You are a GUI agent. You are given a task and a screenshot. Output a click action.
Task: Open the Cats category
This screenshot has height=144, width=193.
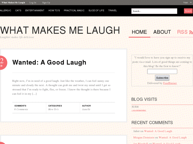pos(18,11)
